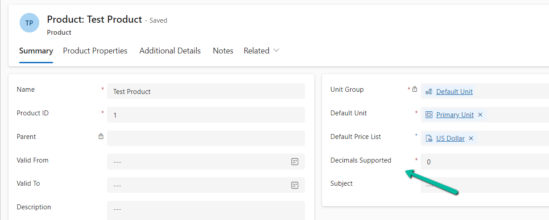This screenshot has height=220, width=549.
Task: Click the Unit Group entity icon
Action: click(429, 92)
